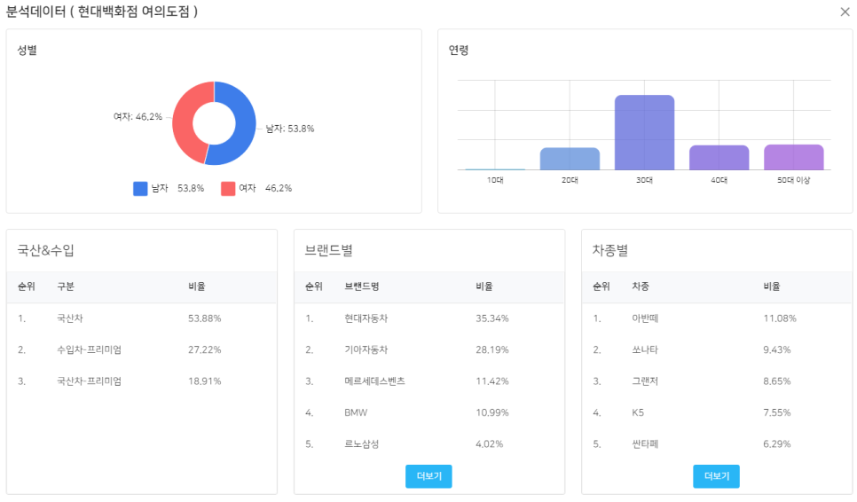This screenshot has height=502, width=857.
Task: Click the dialog title 분석데이터 ( 현대백화점 여의도점 )
Action: [102, 12]
